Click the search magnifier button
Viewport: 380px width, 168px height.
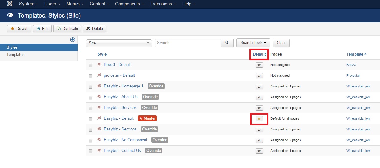pyautogui.click(x=227, y=43)
